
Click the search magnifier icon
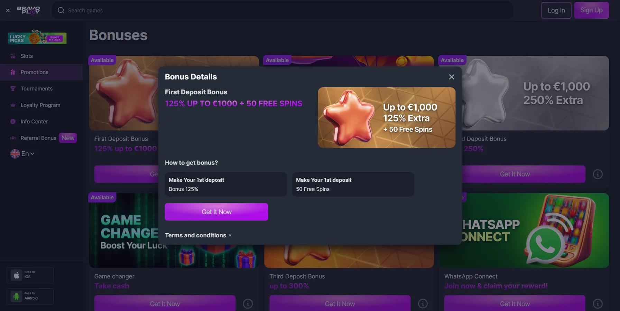[x=61, y=10]
